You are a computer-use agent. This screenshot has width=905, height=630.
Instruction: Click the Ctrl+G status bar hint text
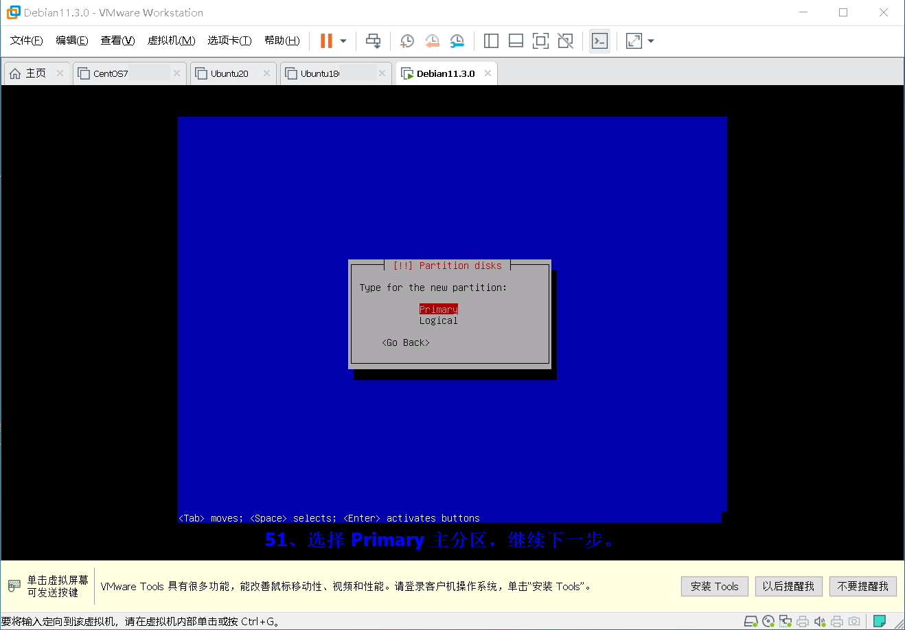pos(141,622)
